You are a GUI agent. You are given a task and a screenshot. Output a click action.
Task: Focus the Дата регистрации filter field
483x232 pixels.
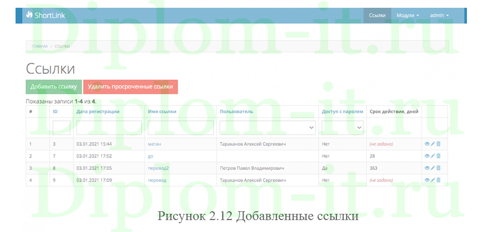109,127
